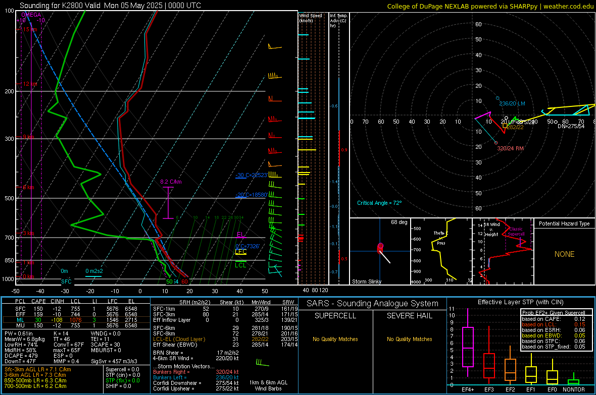The width and height of the screenshot is (596, 395).
Task: Click the SigSvr = 457 m3/s3 value
Action: pos(114,361)
